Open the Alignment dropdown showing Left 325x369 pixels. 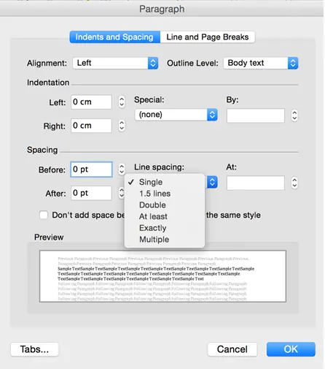(x=115, y=63)
